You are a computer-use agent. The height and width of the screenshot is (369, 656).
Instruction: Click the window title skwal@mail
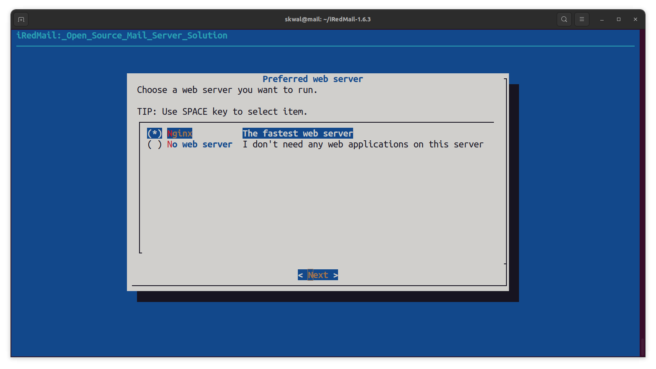tap(328, 19)
